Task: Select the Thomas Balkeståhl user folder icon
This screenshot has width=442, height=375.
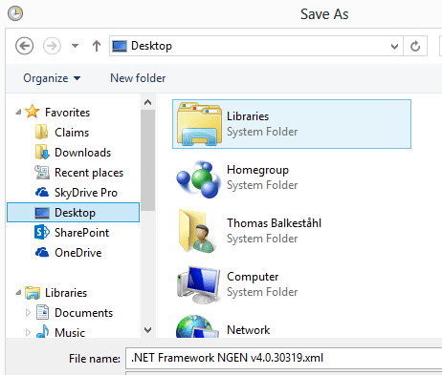Action: click(197, 231)
